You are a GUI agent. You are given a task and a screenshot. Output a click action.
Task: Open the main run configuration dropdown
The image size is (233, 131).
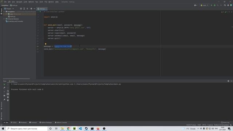(205, 5)
